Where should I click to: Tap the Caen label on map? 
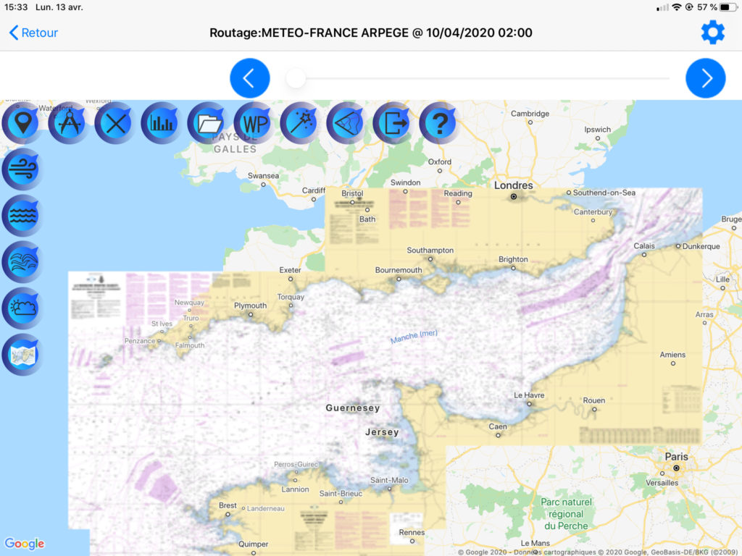[x=498, y=426]
